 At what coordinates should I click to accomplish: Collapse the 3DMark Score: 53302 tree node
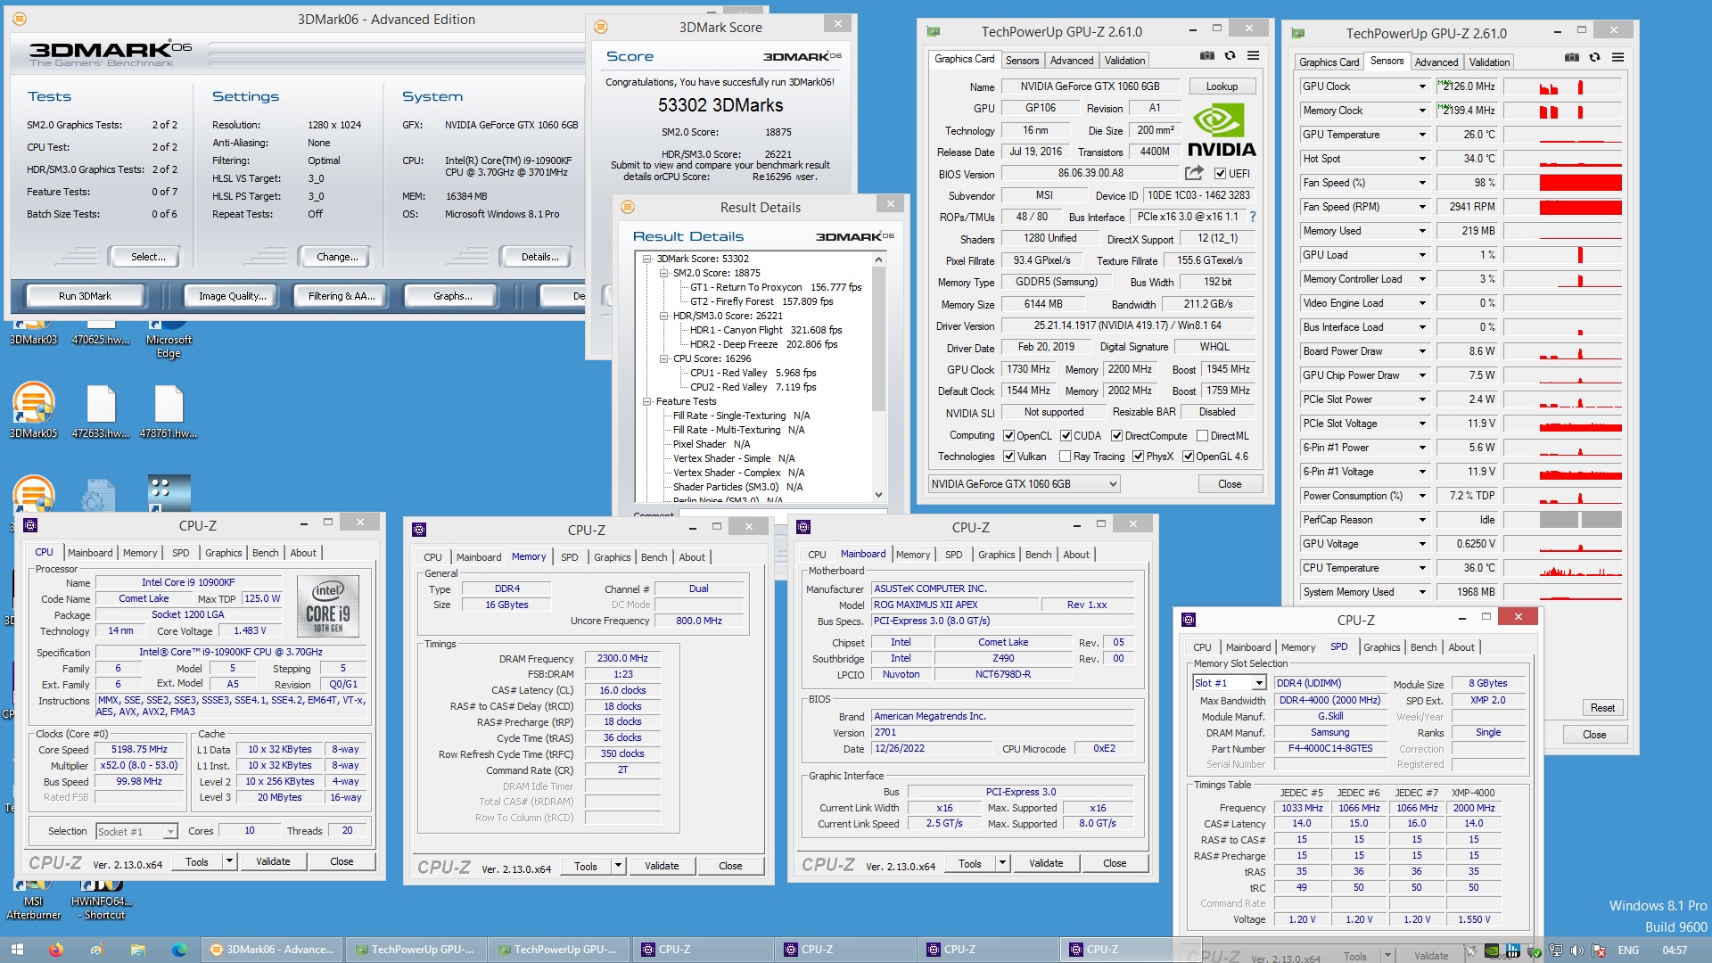tap(647, 259)
